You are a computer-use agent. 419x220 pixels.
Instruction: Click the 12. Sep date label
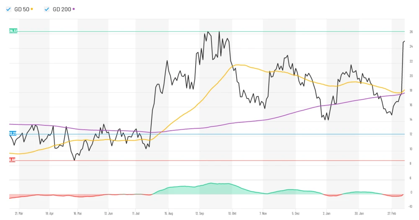(x=199, y=213)
